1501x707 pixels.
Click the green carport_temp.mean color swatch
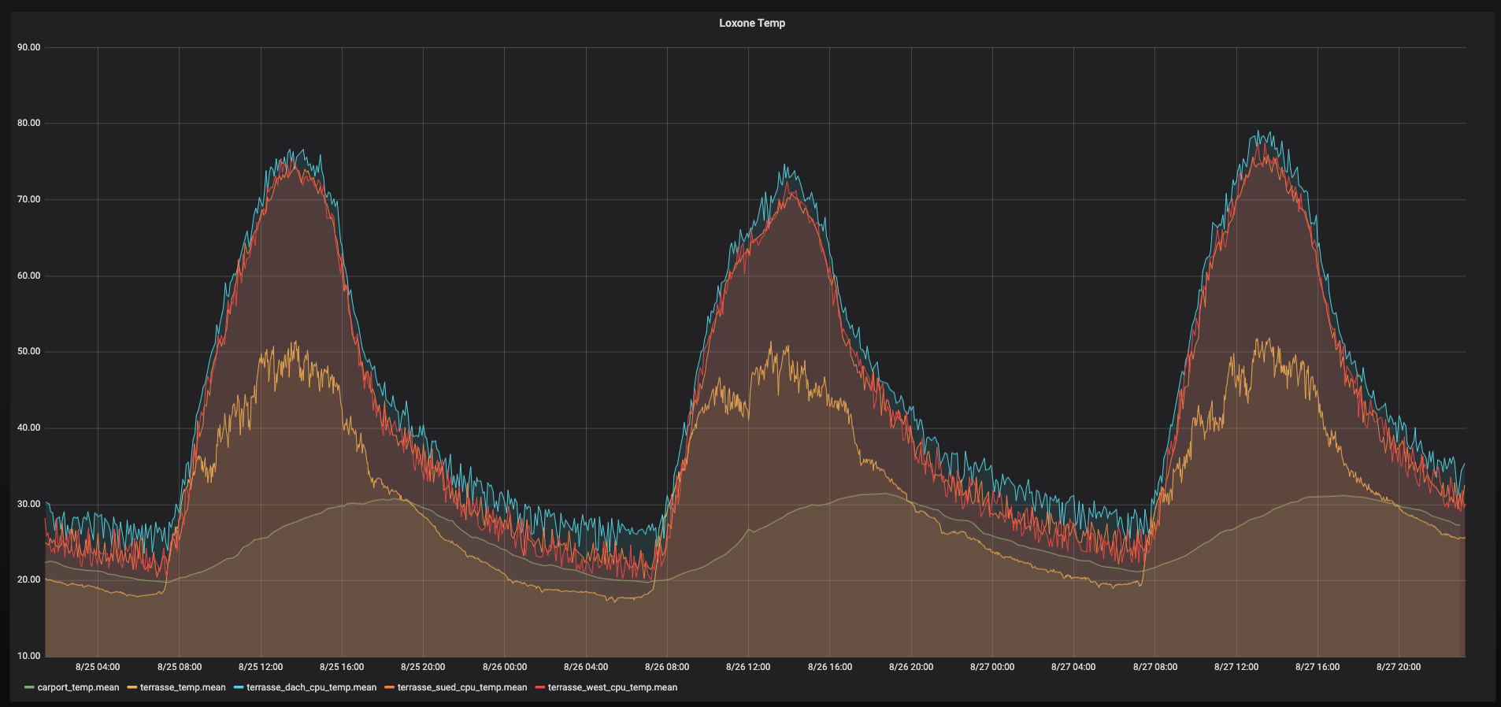[30, 687]
